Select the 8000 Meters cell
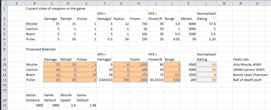 tap(189, 24)
